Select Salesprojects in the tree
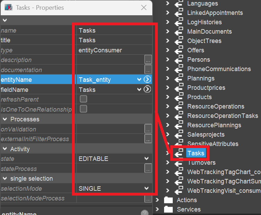This screenshot has height=215, width=261. pyautogui.click(x=206, y=135)
